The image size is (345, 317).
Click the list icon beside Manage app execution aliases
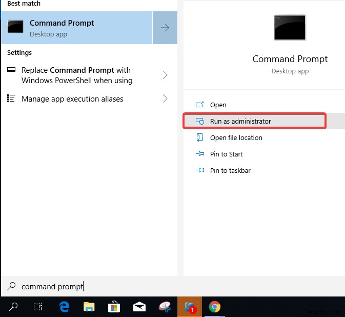(x=11, y=98)
